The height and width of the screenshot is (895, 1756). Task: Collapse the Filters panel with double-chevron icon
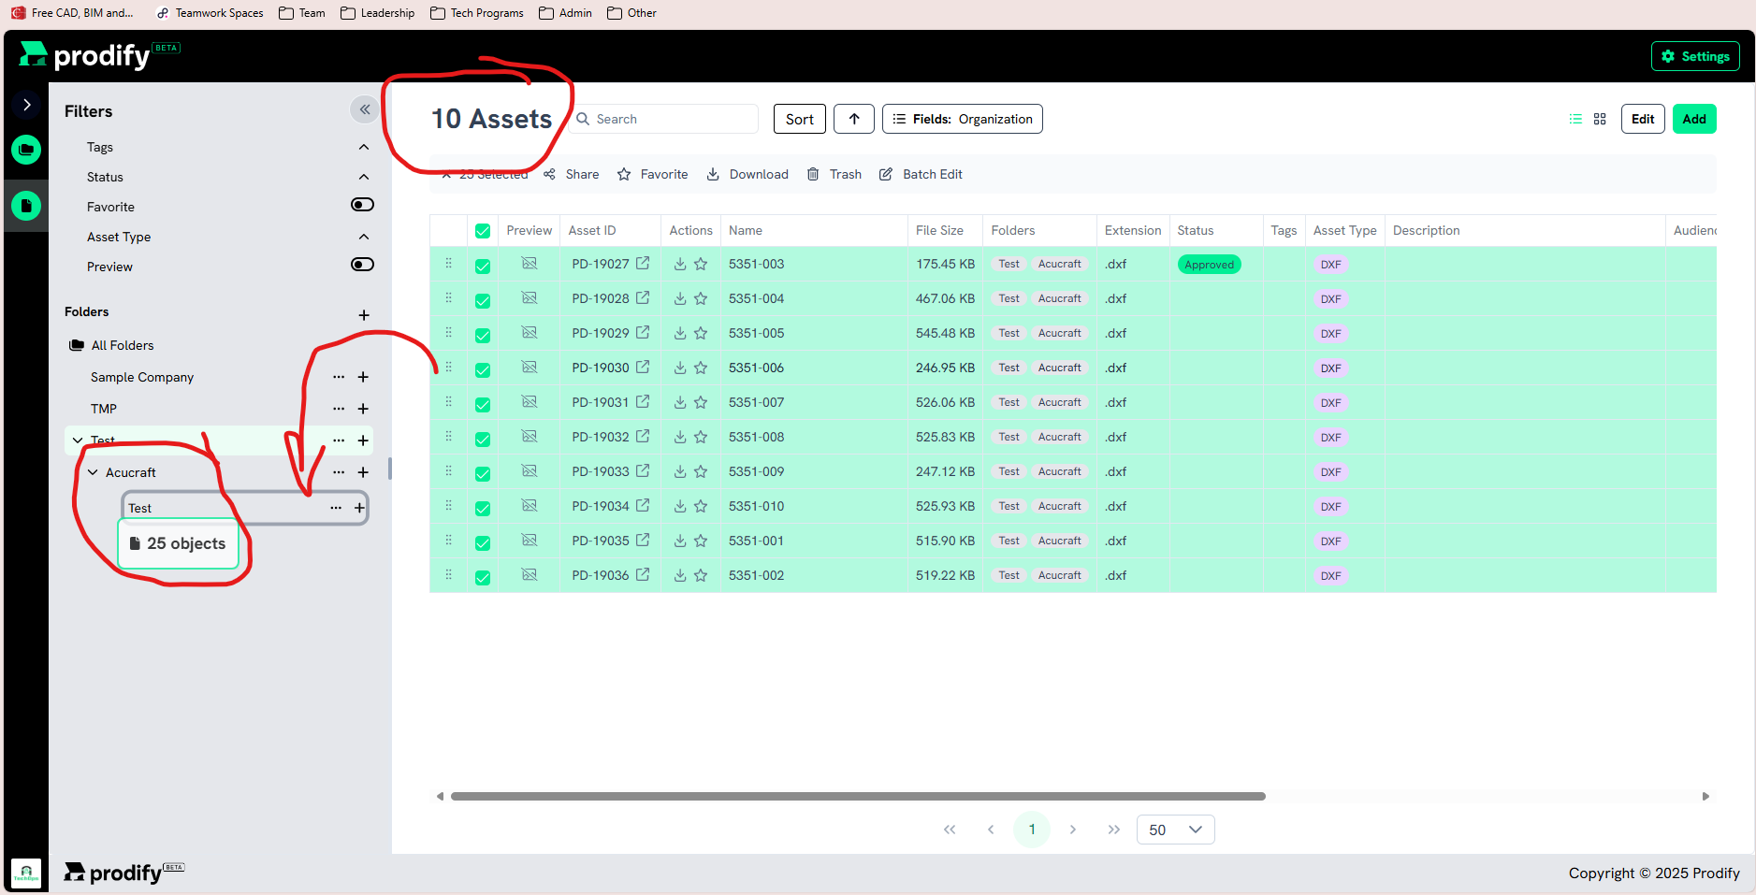(x=365, y=109)
